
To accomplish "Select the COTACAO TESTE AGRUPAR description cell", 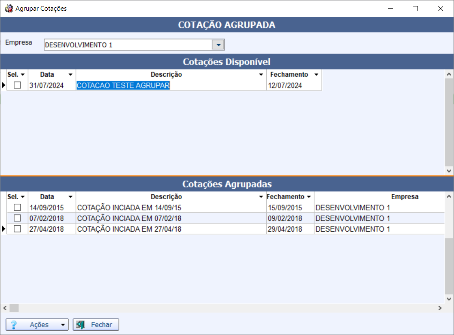I will [123, 85].
